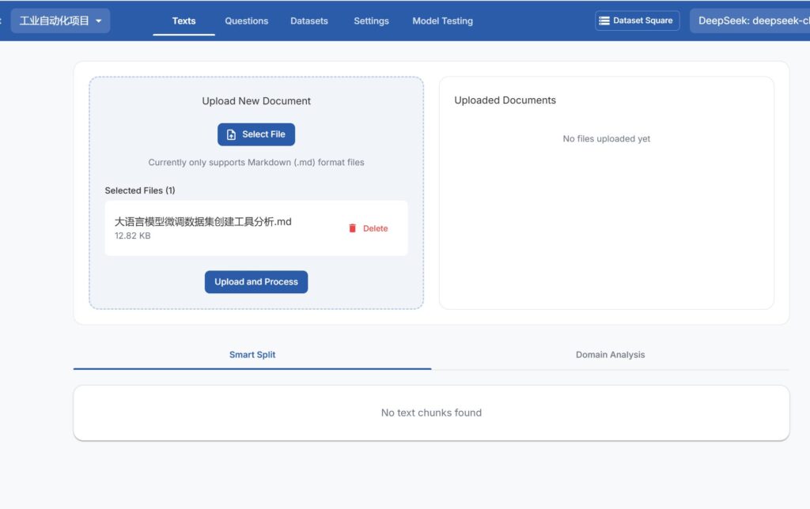
Task: Click the file icon in Select File
Action: (x=231, y=134)
